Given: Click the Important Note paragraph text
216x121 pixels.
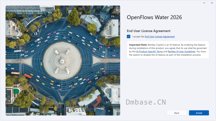Looking at the screenshot, I should [x=168, y=50].
